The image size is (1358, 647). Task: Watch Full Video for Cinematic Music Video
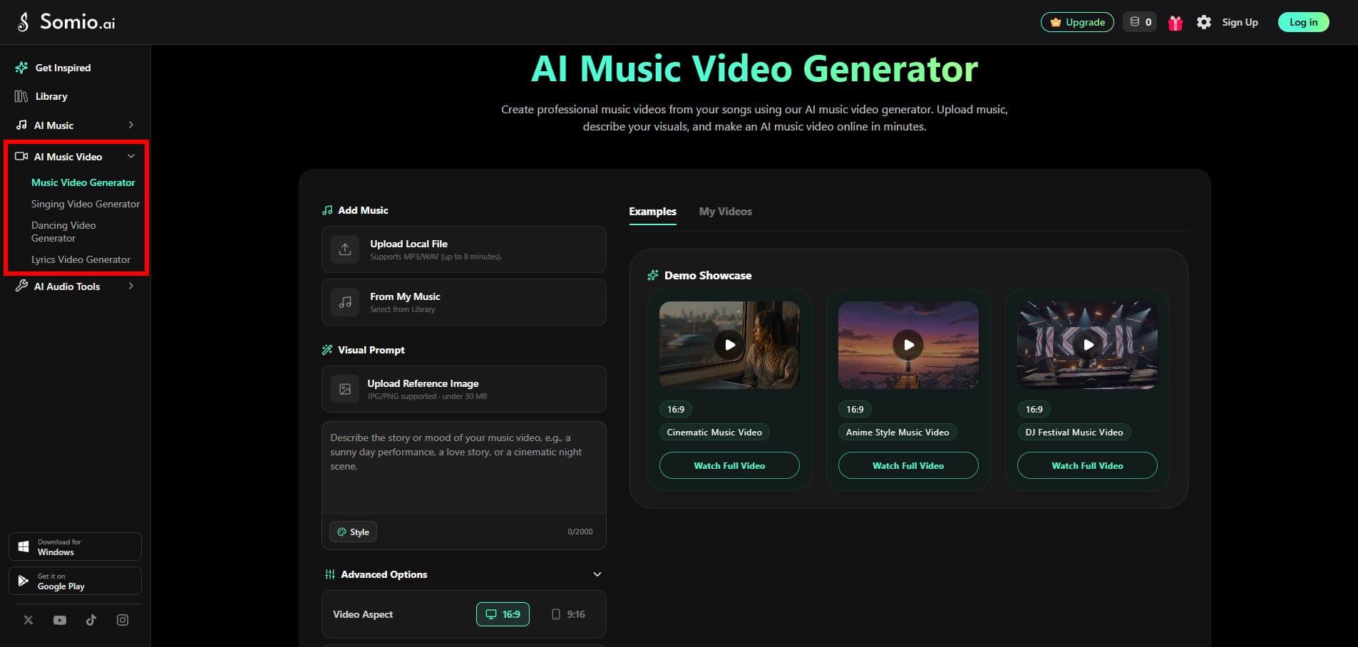click(729, 465)
